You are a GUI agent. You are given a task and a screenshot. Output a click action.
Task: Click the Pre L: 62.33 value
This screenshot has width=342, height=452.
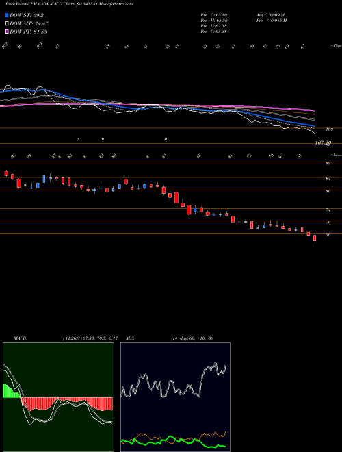tap(213, 25)
